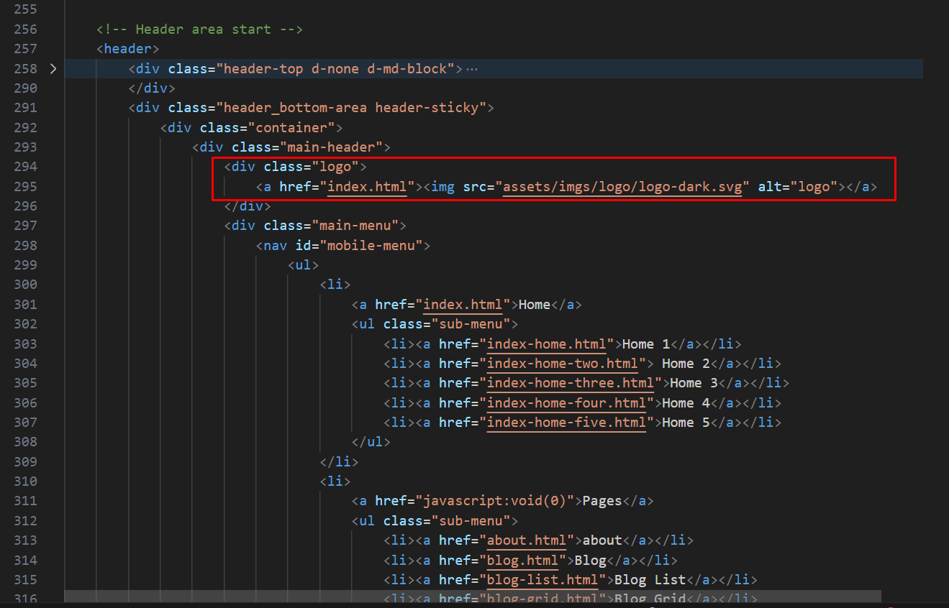The width and height of the screenshot is (949, 608).
Task: Click line number 290 in the gutter
Action: pos(25,88)
